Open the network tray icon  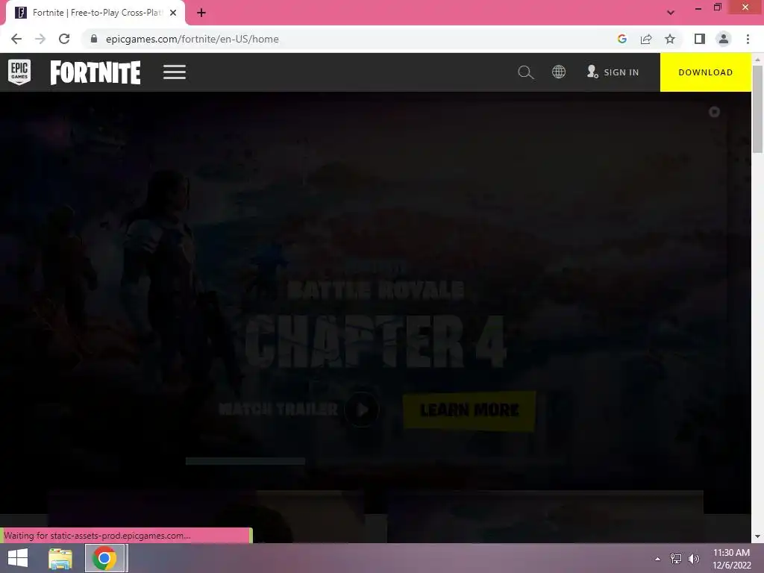click(x=676, y=559)
